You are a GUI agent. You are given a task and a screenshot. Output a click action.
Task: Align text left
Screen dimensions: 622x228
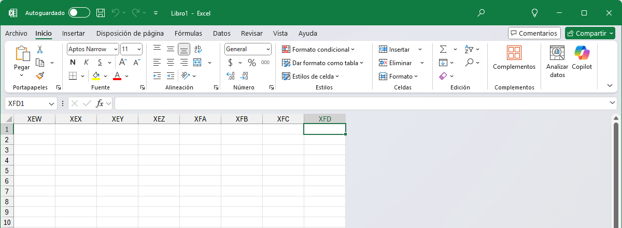157,63
